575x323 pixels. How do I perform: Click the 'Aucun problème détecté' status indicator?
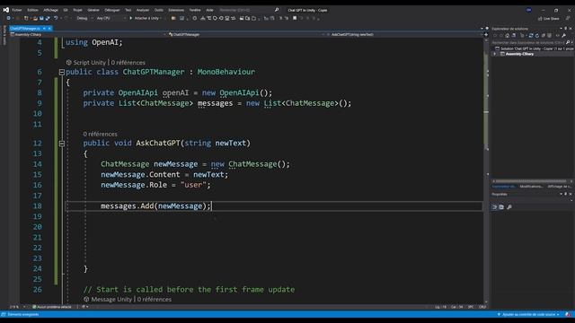tap(52, 307)
